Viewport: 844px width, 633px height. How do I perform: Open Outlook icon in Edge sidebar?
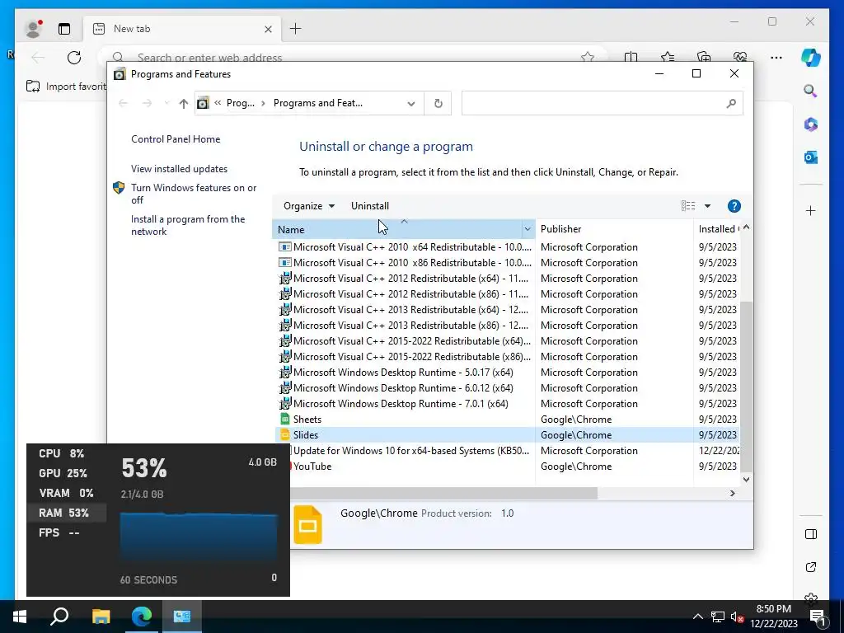[x=811, y=157]
